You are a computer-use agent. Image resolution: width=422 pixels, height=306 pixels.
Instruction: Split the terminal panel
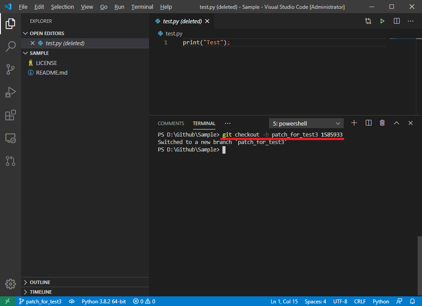click(368, 123)
